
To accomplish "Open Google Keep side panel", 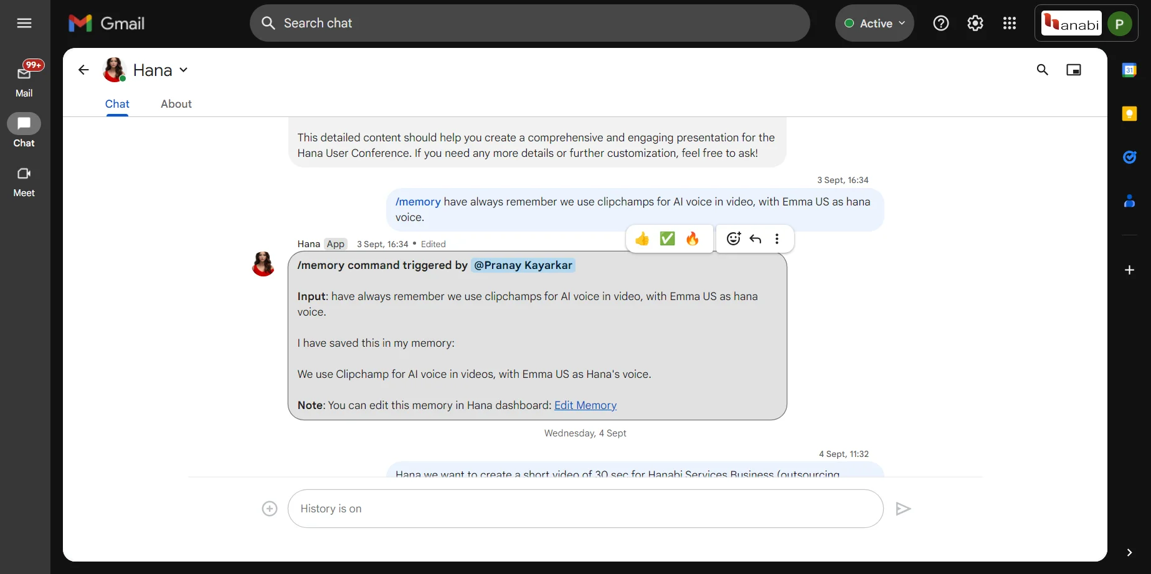I will coord(1129,113).
